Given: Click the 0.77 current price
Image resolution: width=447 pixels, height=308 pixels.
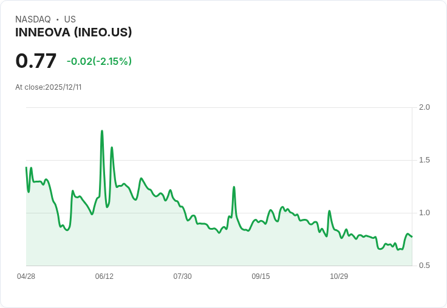Looking at the screenshot, I should (x=36, y=61).
